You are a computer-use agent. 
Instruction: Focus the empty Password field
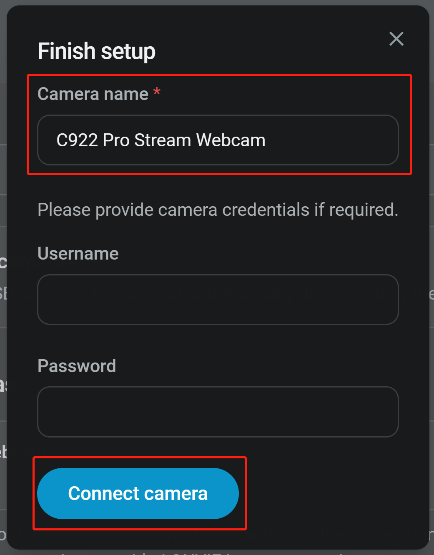pos(218,412)
